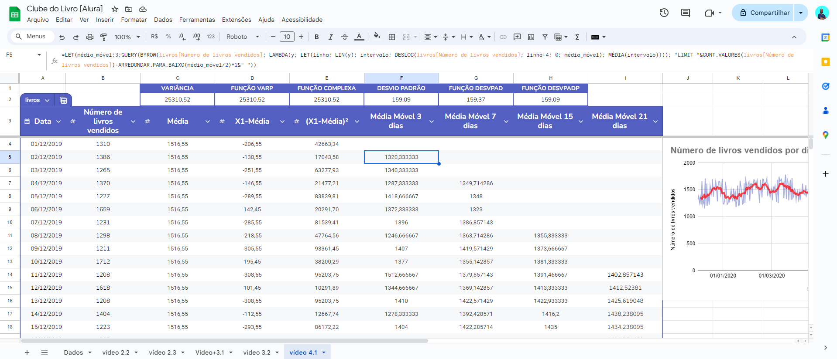
Task: Toggle bold formatting
Action: [317, 37]
